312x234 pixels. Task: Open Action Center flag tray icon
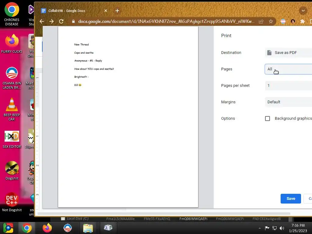pos(267,228)
